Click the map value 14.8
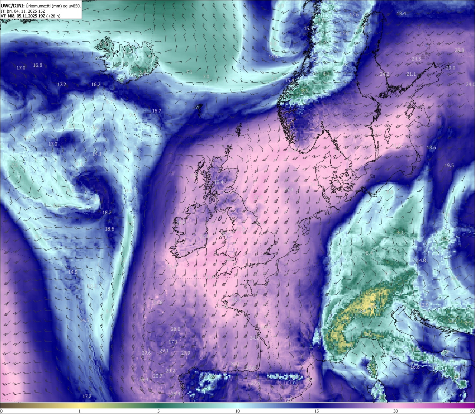 pos(421,261)
